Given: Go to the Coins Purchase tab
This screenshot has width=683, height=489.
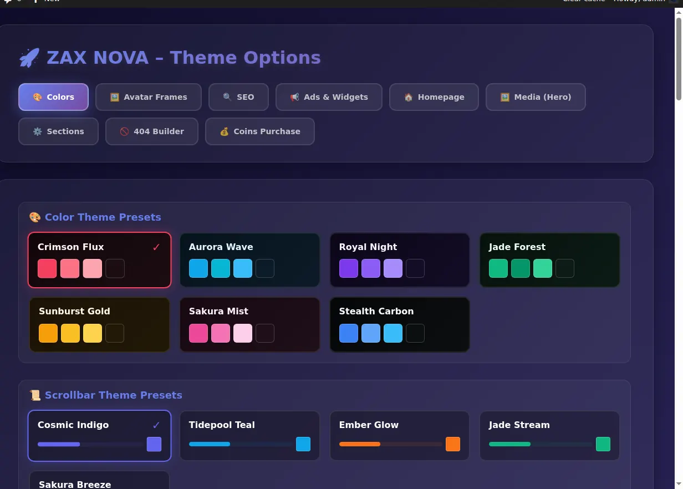Looking at the screenshot, I should tap(260, 131).
